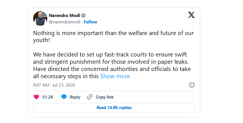Viewport: 243px width, 123px height.
Task: Click the 9:07 AM time text
Action: click(41, 85)
